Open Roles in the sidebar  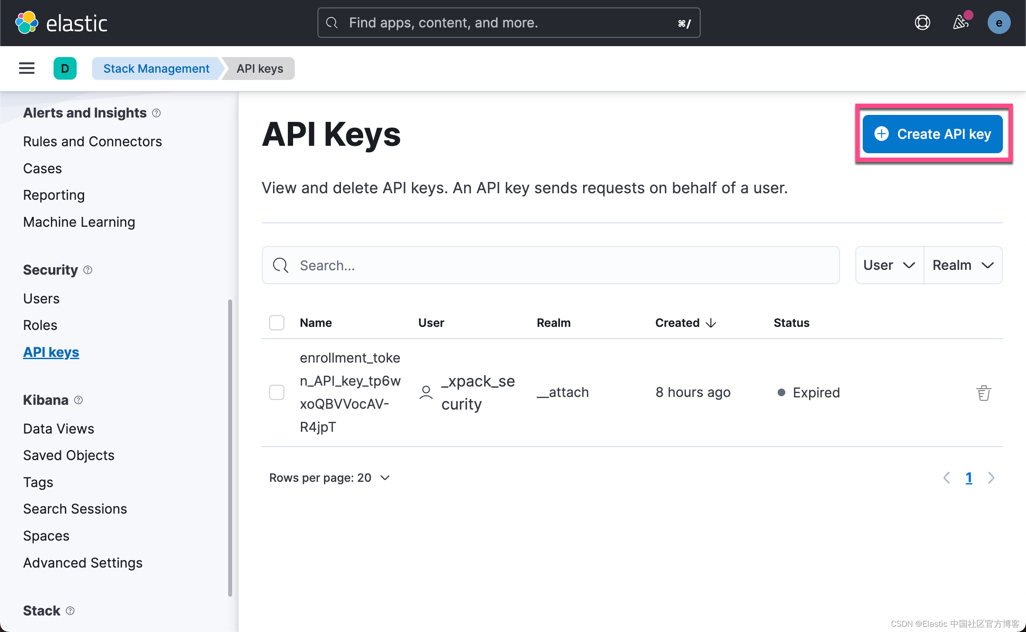point(40,325)
